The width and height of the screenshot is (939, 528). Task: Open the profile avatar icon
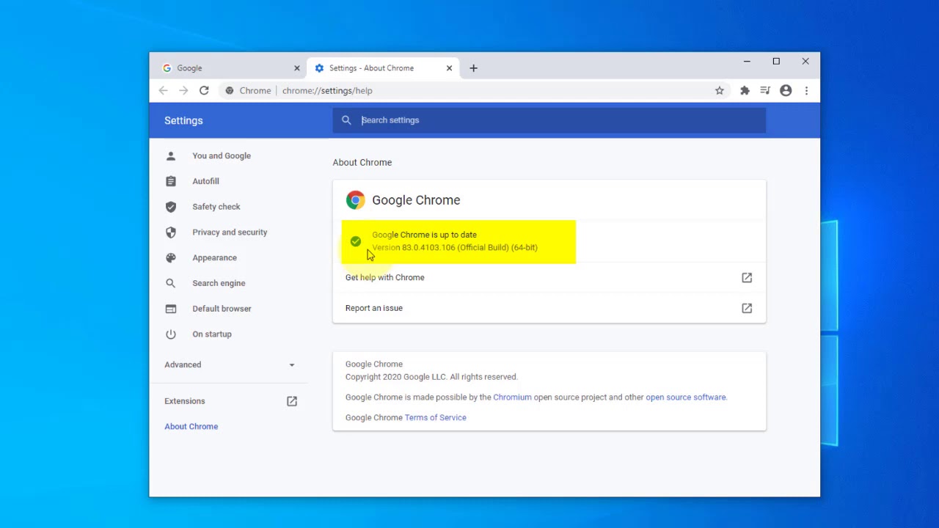coord(786,91)
